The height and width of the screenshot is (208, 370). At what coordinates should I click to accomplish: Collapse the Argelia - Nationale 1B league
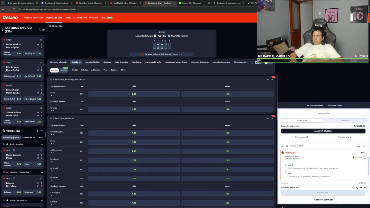42,200
